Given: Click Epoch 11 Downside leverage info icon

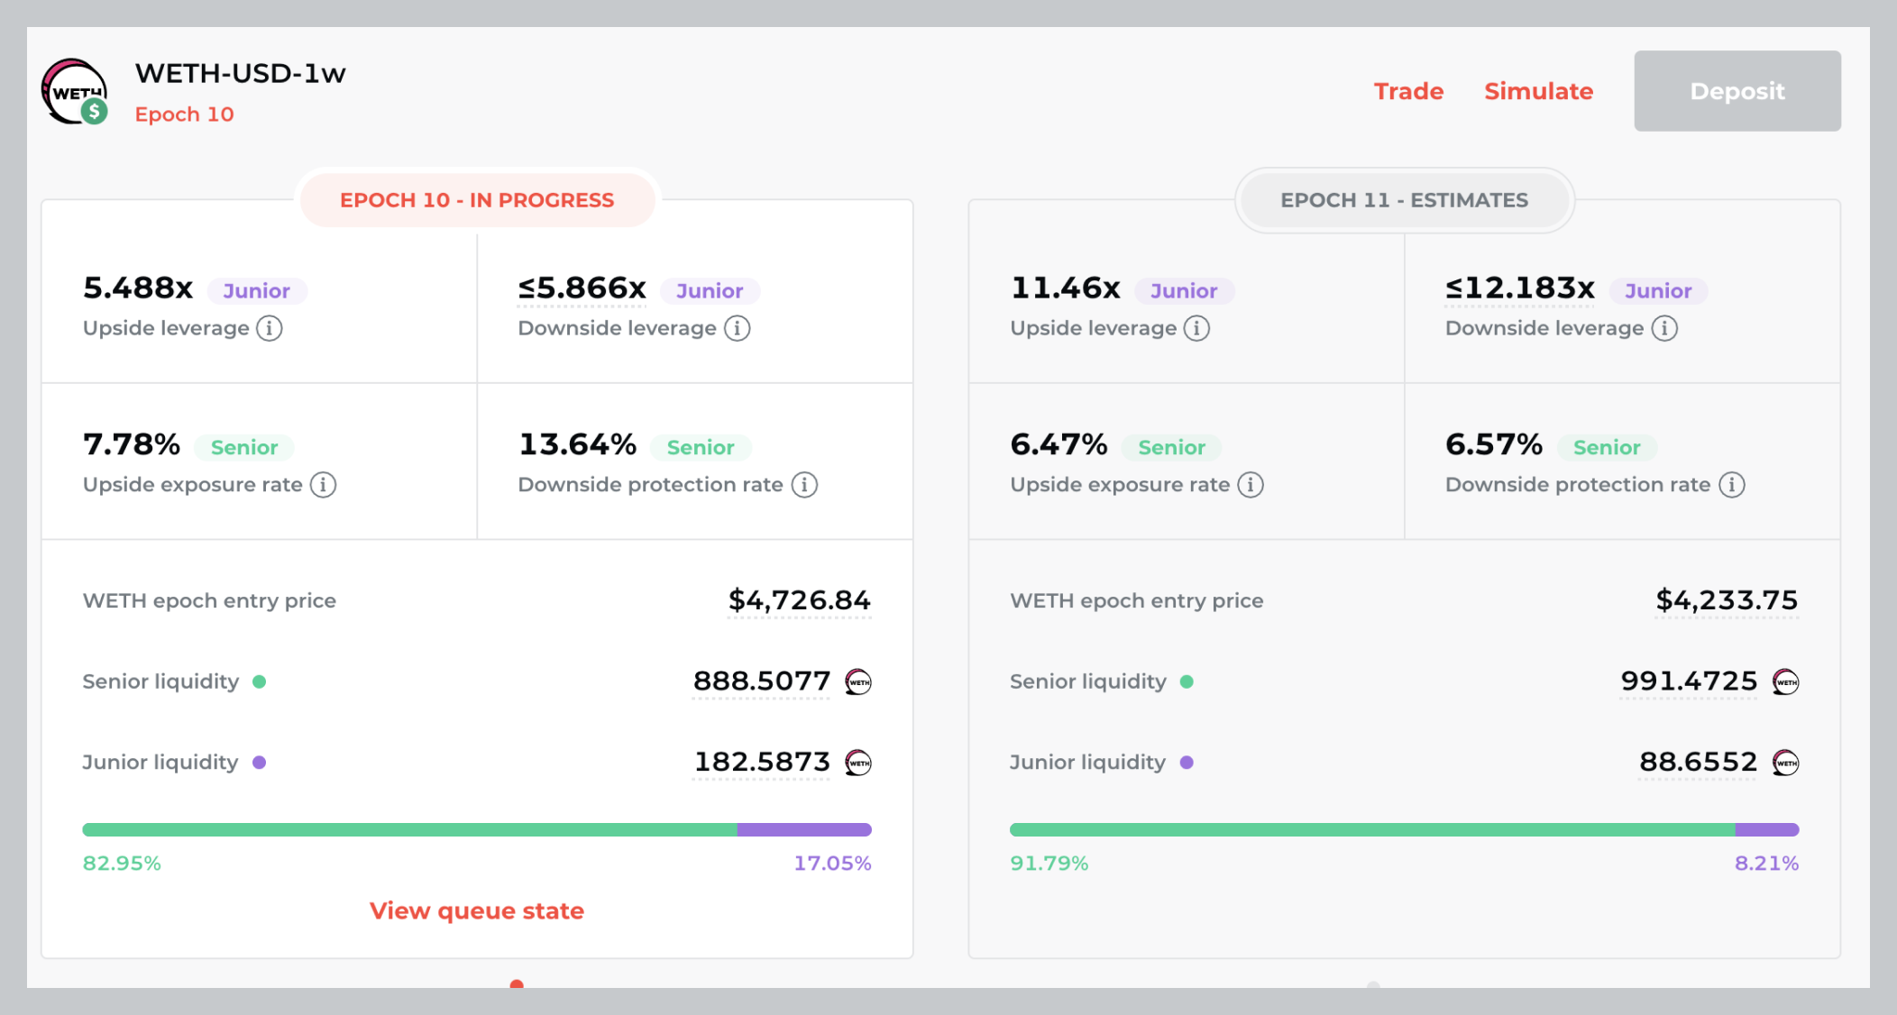Looking at the screenshot, I should pos(1664,328).
